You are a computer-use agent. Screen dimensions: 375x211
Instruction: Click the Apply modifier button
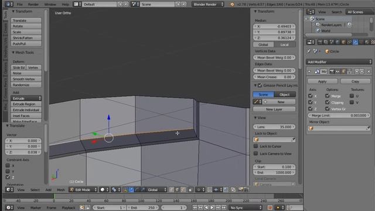(322, 81)
